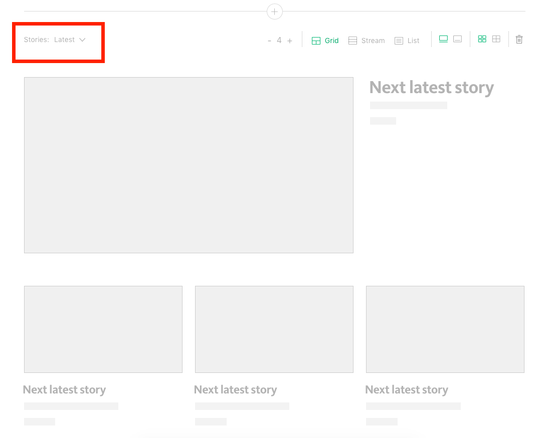
Task: Click the bottom-middle story image placeholder
Action: (274, 329)
